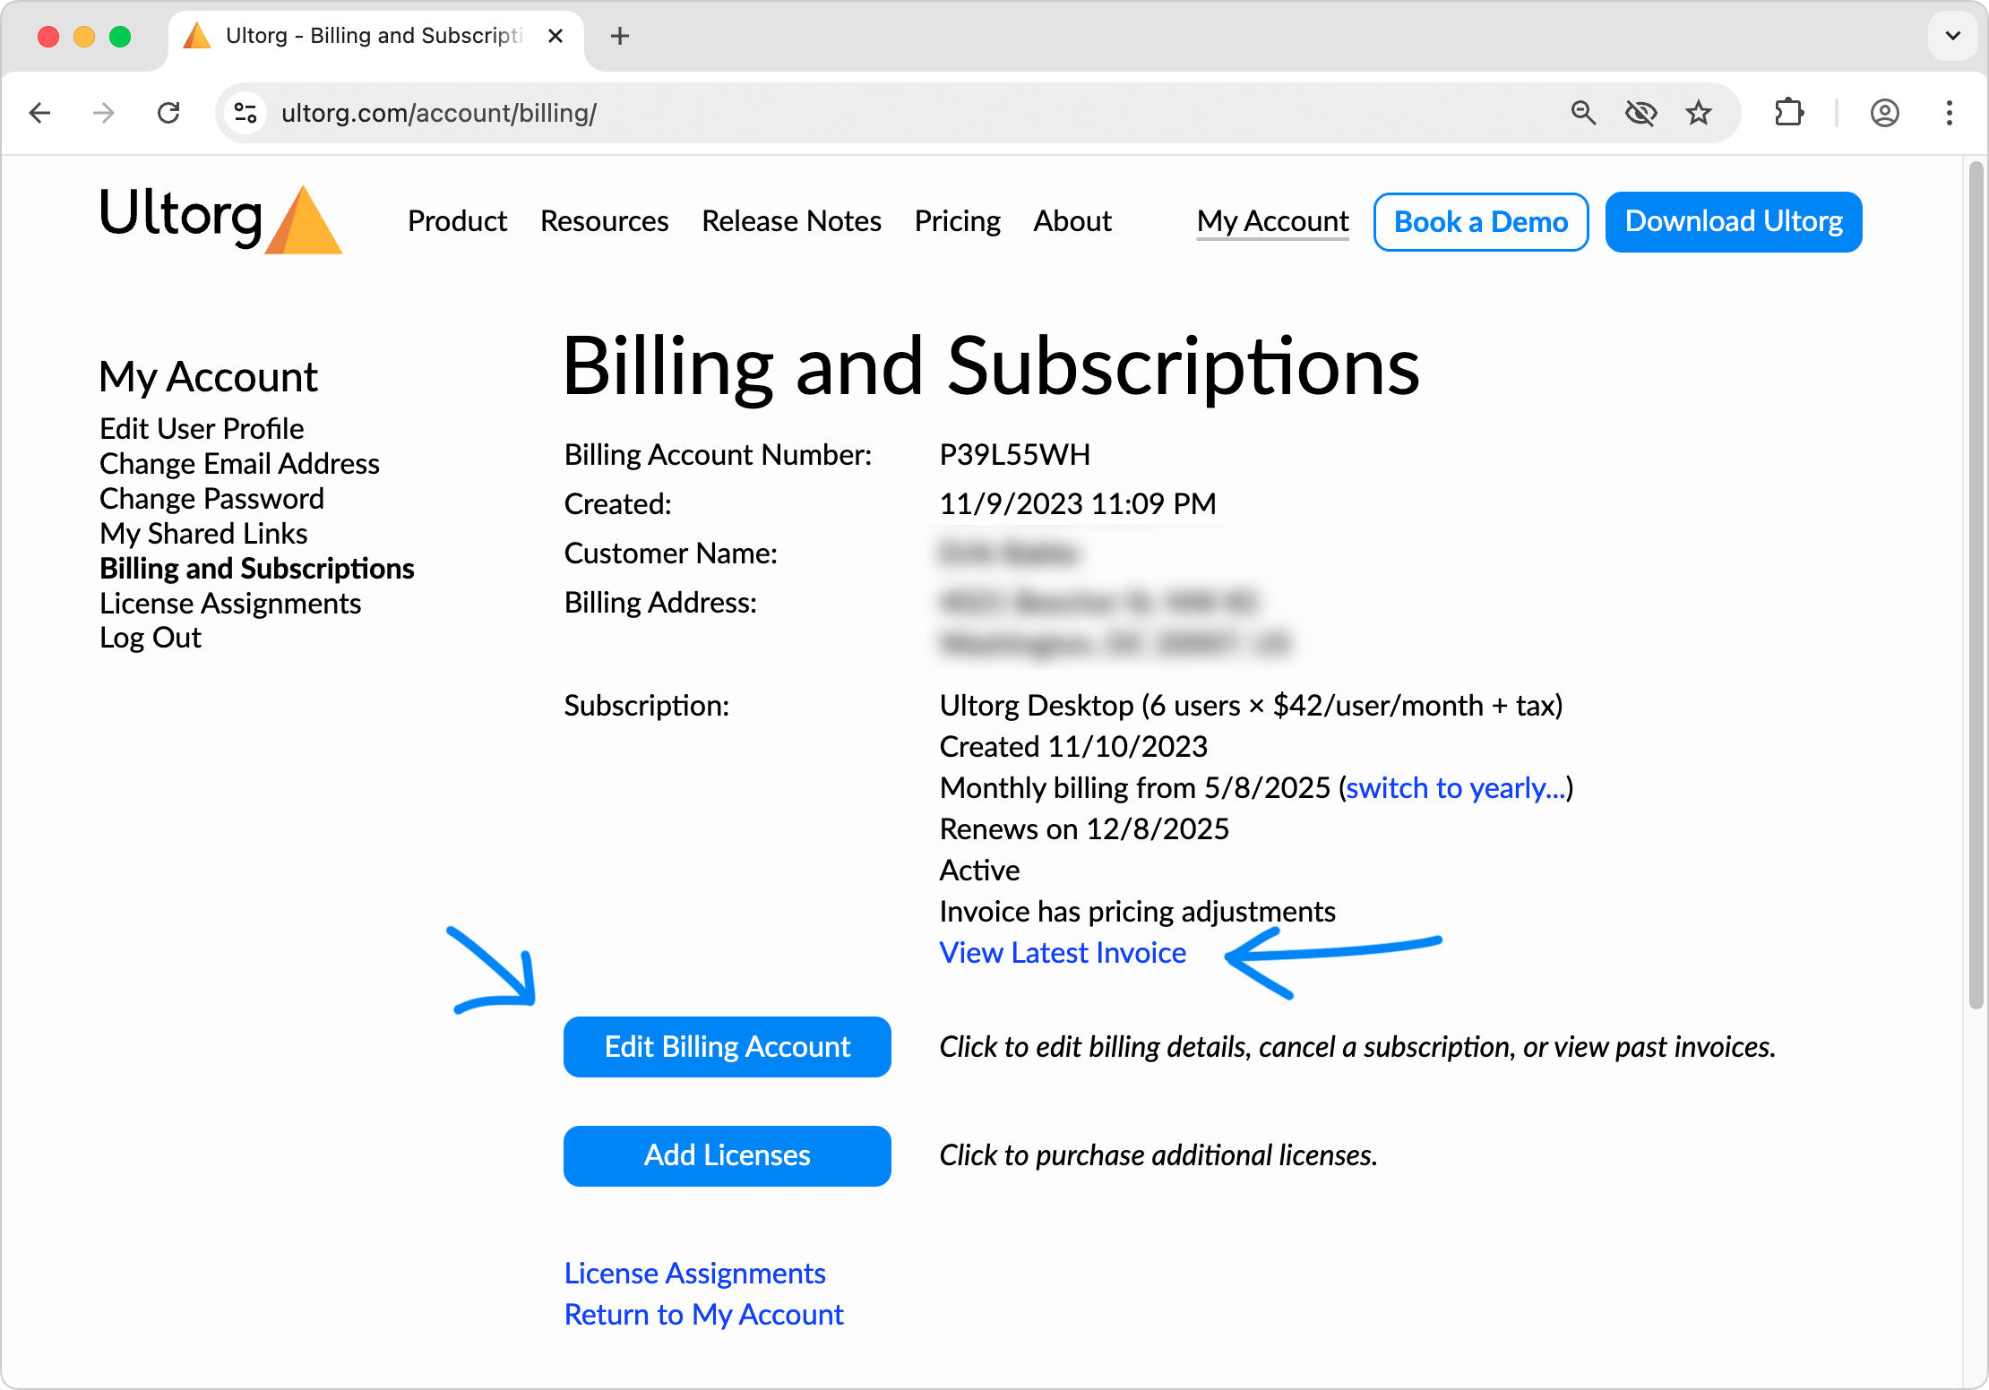Screen dimensions: 1989x1390
Task: Click the Edit Billing Account button
Action: click(x=727, y=1046)
